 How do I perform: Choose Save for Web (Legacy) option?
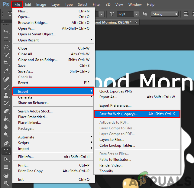click(x=137, y=114)
